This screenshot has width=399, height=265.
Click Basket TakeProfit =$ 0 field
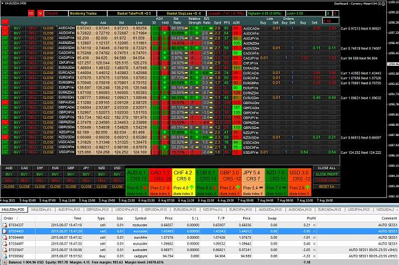132,13
